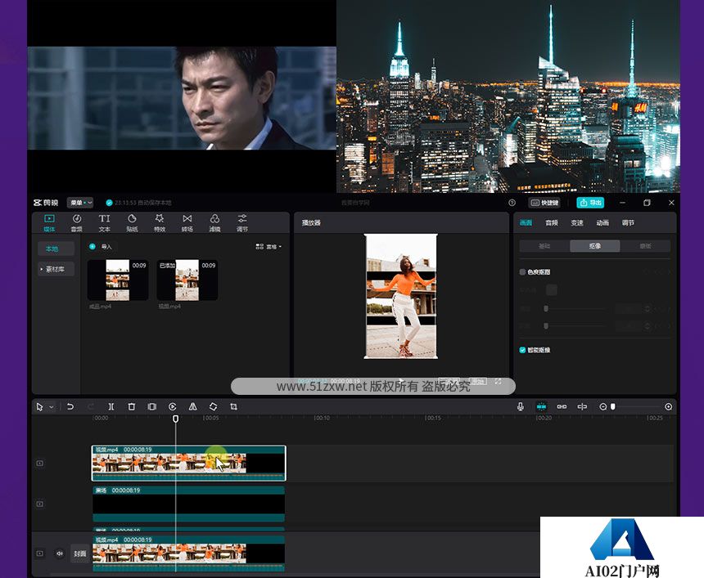704x578 pixels.
Task: Select the 蒙版 mask sub-tab
Action: [645, 246]
